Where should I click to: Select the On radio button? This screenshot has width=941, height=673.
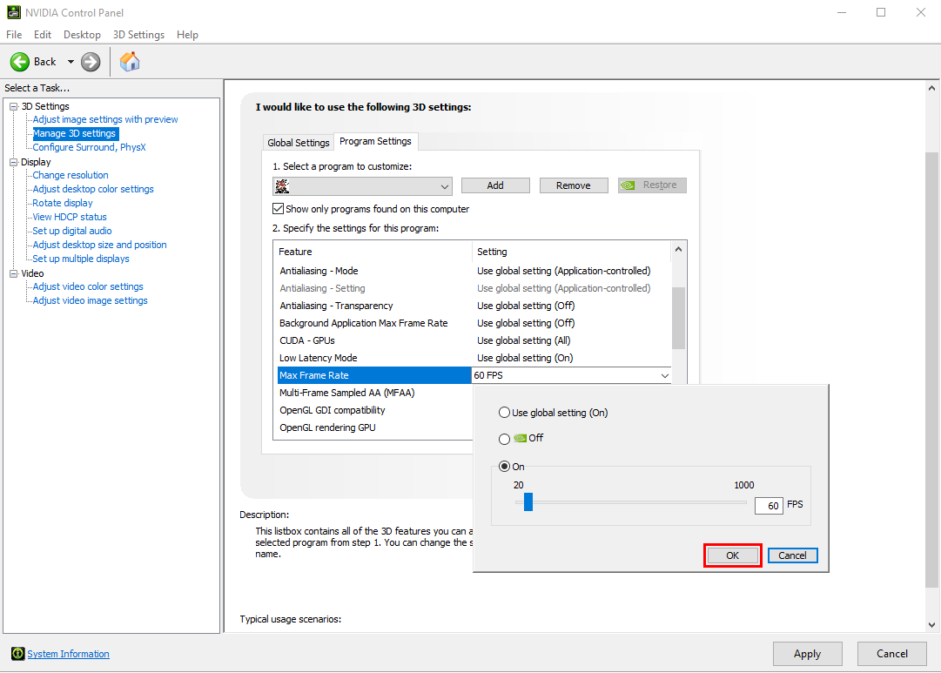point(505,467)
